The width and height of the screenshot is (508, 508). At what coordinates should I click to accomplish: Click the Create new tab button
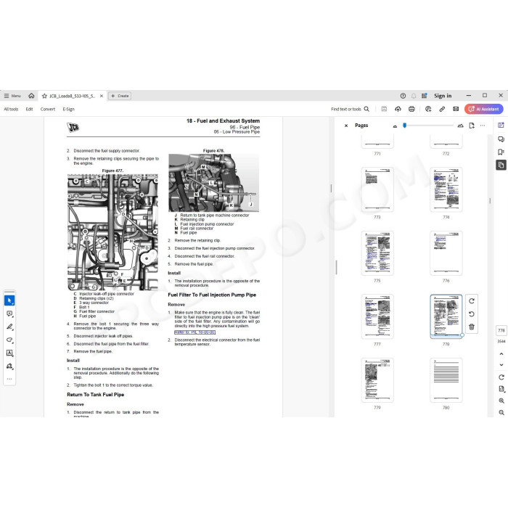pos(120,96)
